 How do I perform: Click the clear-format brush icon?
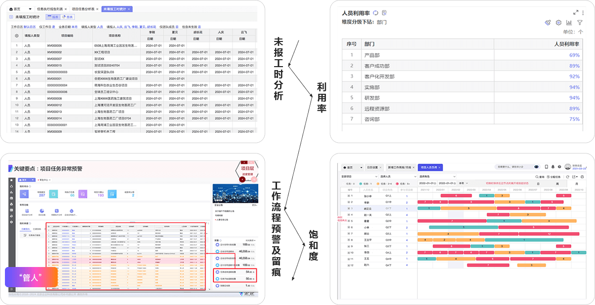548,23
